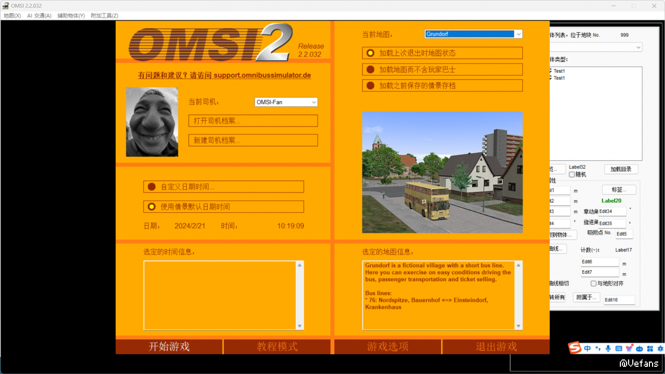The width and height of the screenshot is (665, 374).
Task: Open Sogou skin shop shirt icon
Action: (629, 349)
